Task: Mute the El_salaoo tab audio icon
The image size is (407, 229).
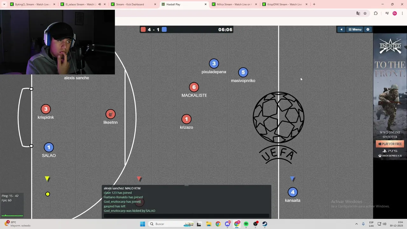Action: pos(100,4)
